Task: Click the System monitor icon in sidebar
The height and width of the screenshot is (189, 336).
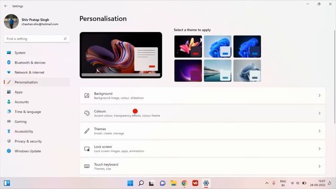Action: point(9,52)
